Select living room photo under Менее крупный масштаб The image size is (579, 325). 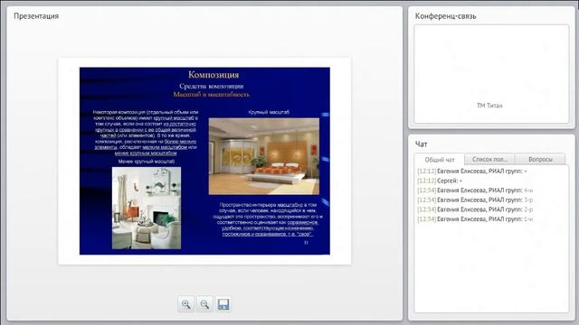click(x=147, y=208)
